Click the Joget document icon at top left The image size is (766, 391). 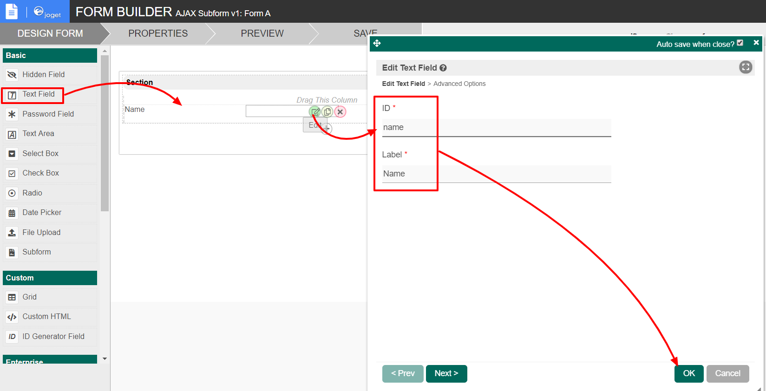[12, 11]
